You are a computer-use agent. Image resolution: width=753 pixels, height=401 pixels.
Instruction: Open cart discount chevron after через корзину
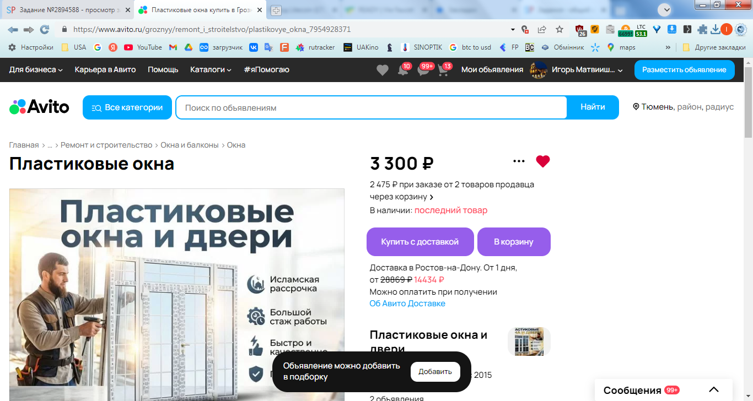(x=432, y=197)
